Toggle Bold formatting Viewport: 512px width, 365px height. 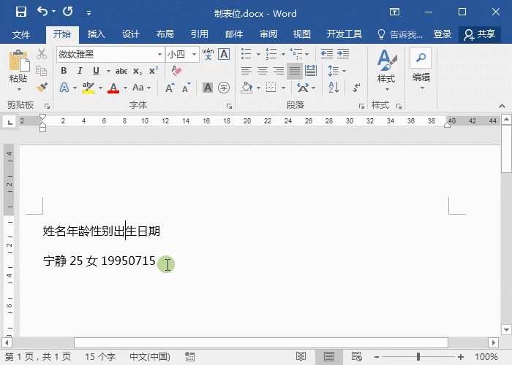click(x=64, y=71)
